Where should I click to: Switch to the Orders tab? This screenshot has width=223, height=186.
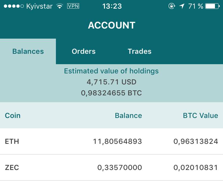[x=84, y=51]
